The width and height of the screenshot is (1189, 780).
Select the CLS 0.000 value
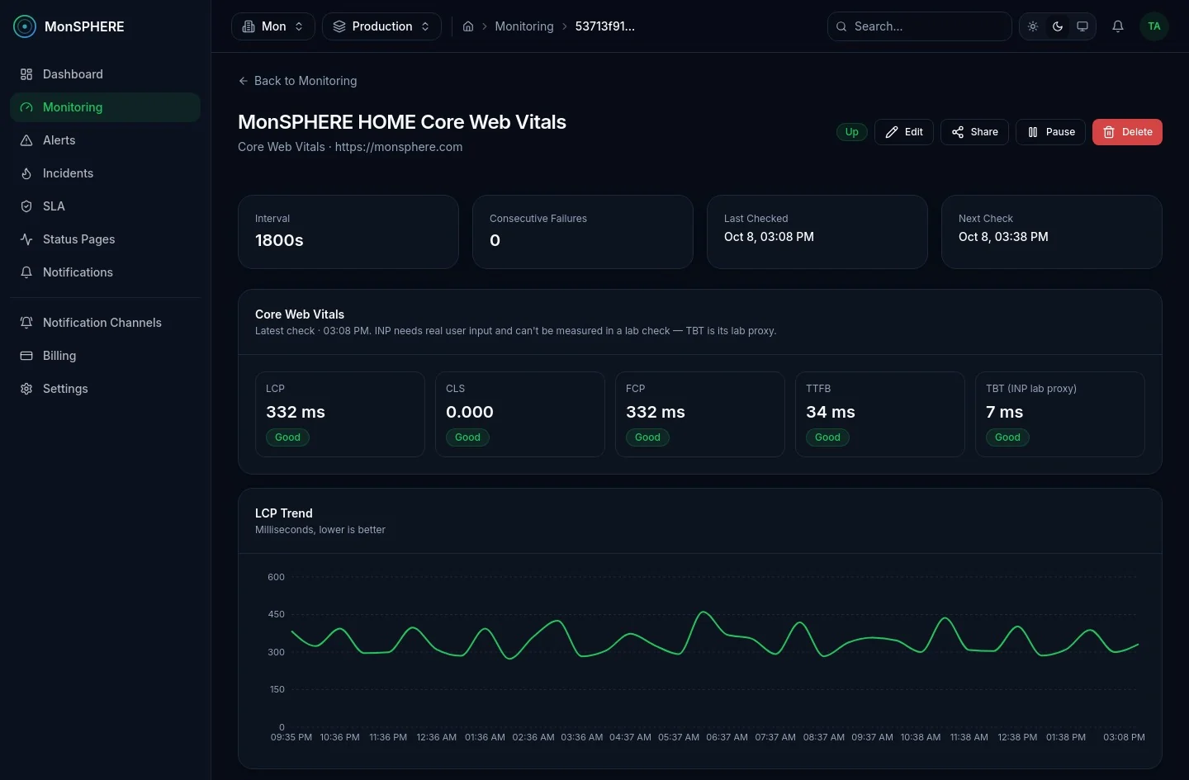point(470,412)
